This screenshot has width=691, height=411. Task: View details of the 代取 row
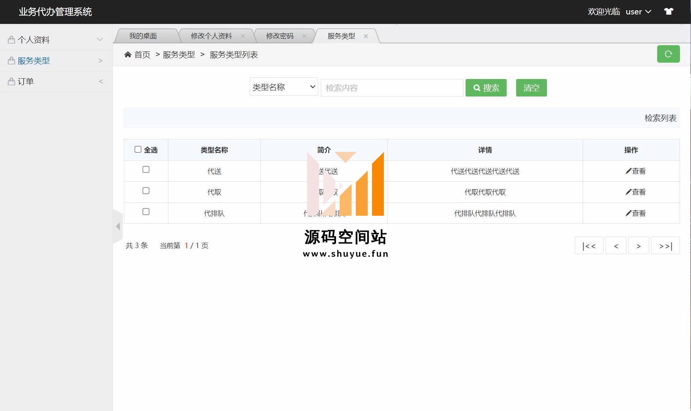pyautogui.click(x=636, y=192)
